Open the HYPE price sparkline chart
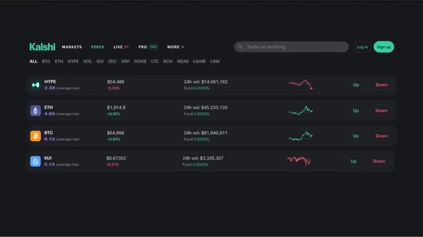This screenshot has width=423, height=237. [301, 85]
